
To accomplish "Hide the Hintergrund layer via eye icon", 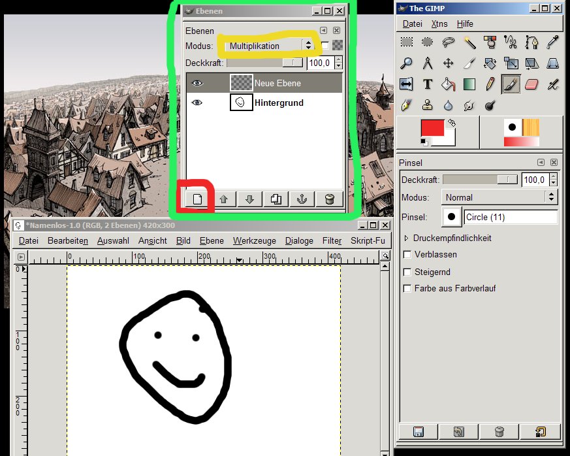I will [197, 103].
